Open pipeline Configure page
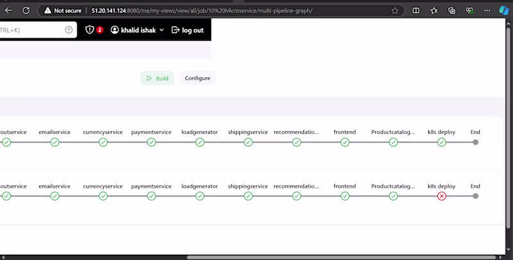The height and width of the screenshot is (260, 513). click(198, 78)
